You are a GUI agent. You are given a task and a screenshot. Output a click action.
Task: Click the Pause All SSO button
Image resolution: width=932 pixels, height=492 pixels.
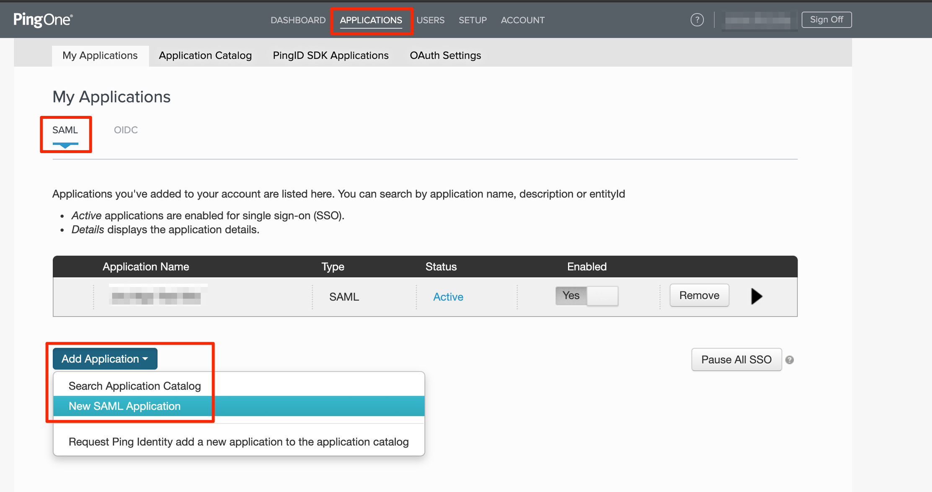point(736,359)
